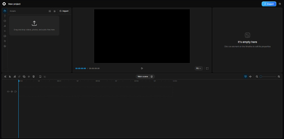
Task: Duplicate the selected clip
Action: click(x=24, y=76)
